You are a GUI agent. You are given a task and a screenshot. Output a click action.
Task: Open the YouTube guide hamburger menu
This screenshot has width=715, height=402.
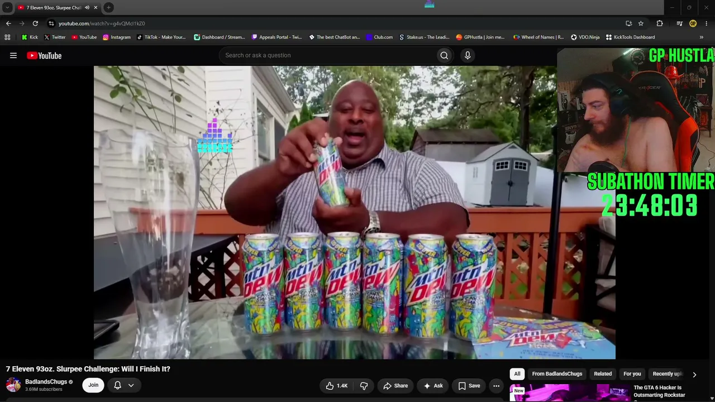pyautogui.click(x=13, y=55)
